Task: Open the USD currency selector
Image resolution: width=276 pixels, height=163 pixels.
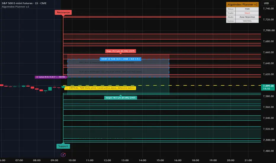Action: (x=266, y=3)
